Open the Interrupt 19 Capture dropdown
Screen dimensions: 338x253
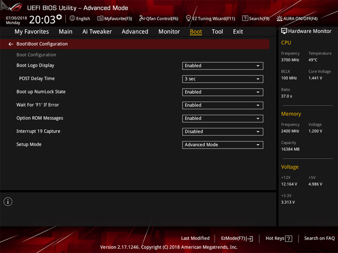pos(223,132)
